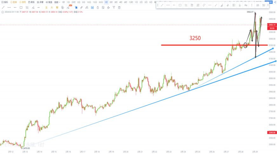The height and width of the screenshot is (154, 277).
Task: Select vertical bars tool in floating toolbar
Action: pos(234,5)
